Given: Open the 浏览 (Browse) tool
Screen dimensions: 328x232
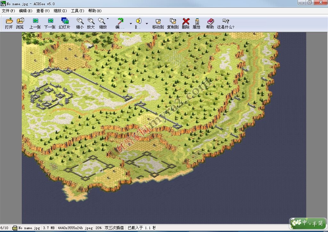Looking at the screenshot, I should [x=20, y=21].
